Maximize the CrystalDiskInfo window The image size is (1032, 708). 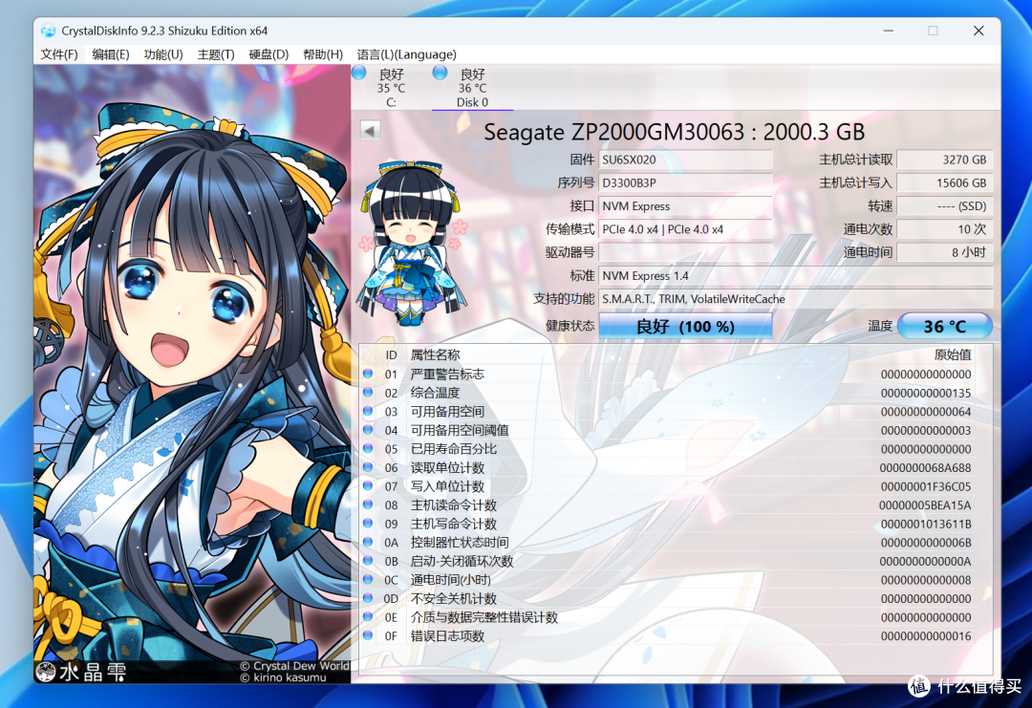(933, 31)
